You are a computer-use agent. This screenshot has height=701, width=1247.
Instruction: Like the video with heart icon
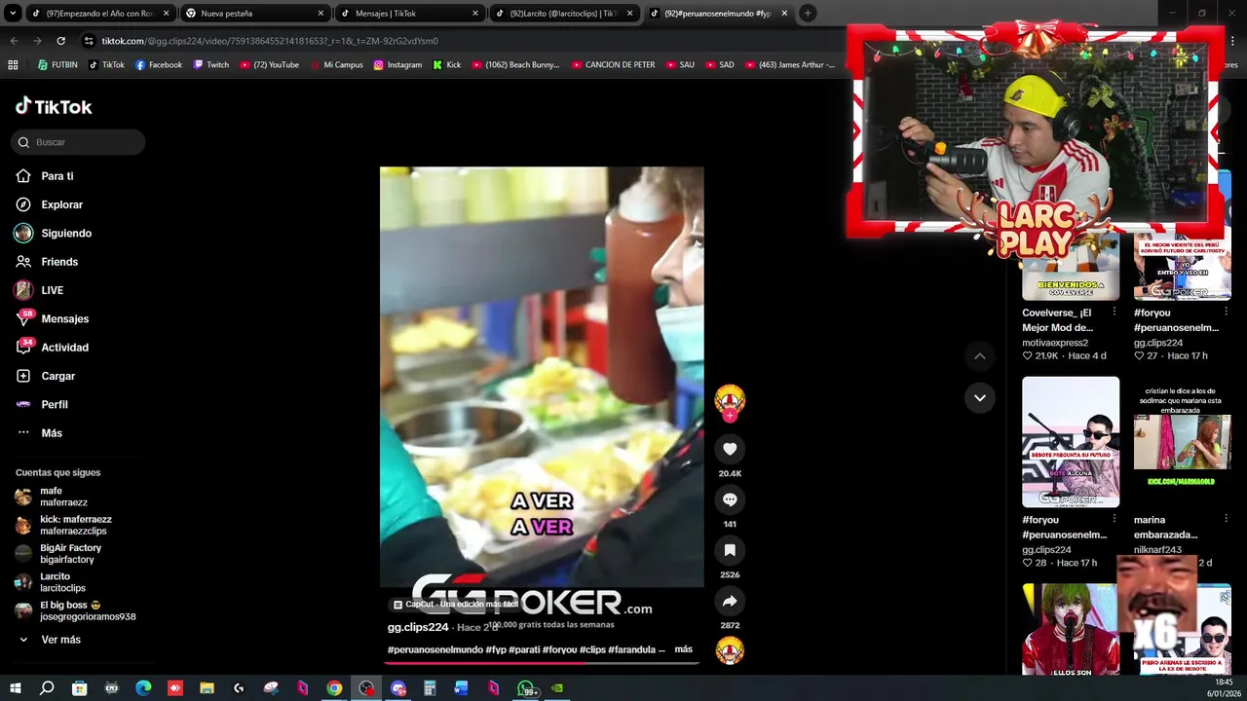730,449
